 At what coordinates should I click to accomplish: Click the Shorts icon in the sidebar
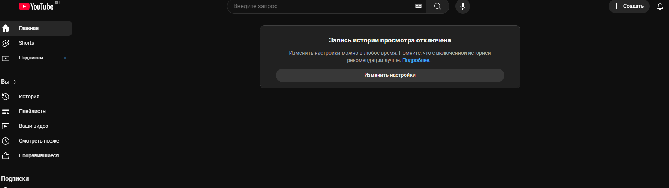point(6,43)
